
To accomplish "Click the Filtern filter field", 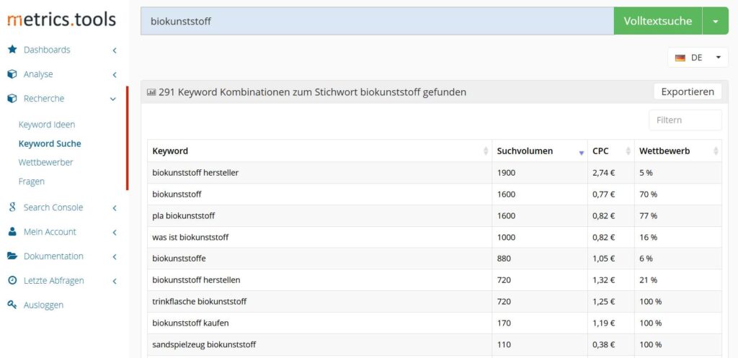I will tap(685, 120).
